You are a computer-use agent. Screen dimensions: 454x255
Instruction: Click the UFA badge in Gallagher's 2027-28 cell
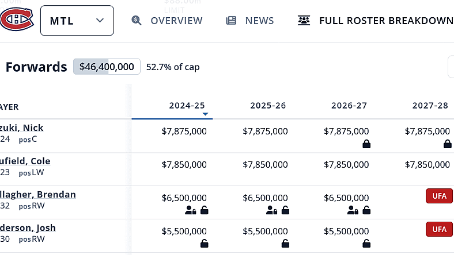(x=439, y=196)
